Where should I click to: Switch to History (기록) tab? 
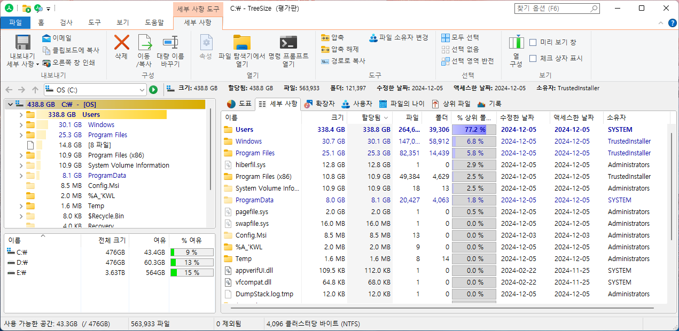coord(489,104)
